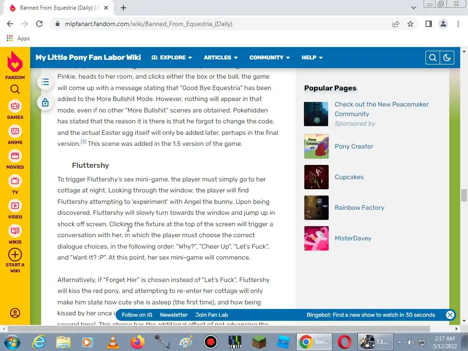Close the Banned From Equestria tab

coord(106,8)
